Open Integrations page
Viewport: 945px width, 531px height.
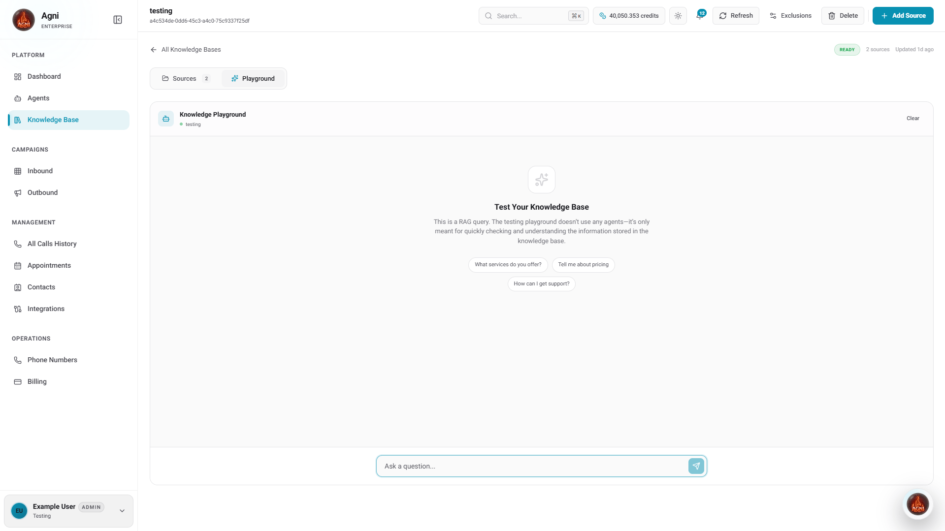point(68,309)
